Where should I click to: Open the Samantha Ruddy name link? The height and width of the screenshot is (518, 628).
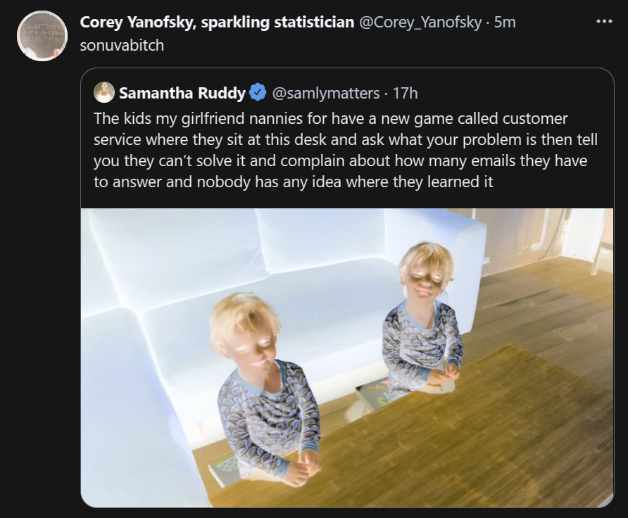tap(182, 92)
